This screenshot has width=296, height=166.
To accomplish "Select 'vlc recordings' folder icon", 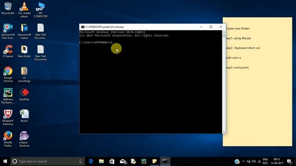I will click(24, 75).
